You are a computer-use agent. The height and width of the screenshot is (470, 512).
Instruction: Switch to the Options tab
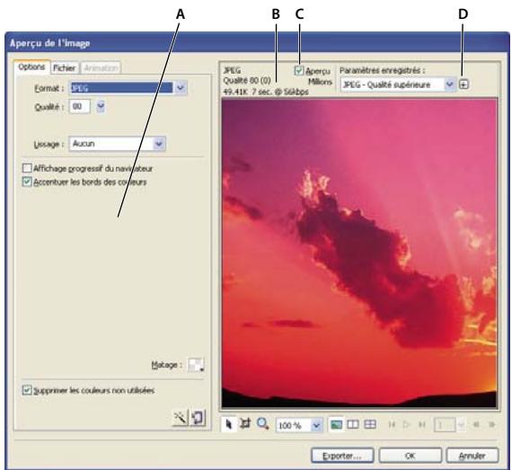31,67
